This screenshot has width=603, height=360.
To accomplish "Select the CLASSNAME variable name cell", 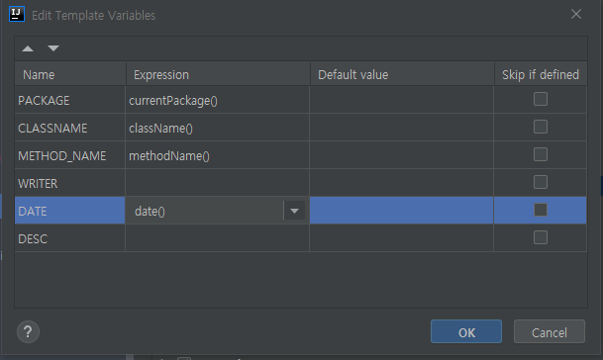I will tap(69, 128).
